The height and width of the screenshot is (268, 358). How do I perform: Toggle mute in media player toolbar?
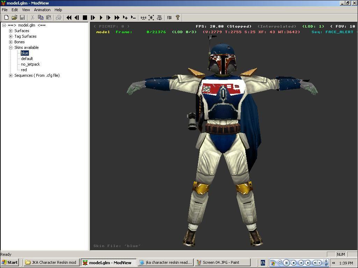315,263
